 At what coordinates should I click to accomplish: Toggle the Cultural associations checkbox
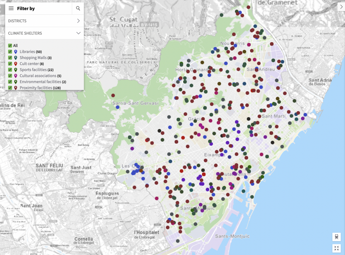(10, 76)
